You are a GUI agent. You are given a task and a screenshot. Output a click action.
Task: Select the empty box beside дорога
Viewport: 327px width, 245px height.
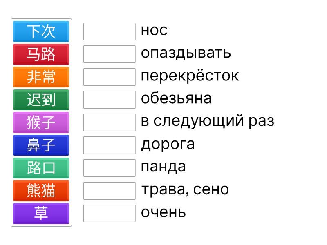(109, 145)
